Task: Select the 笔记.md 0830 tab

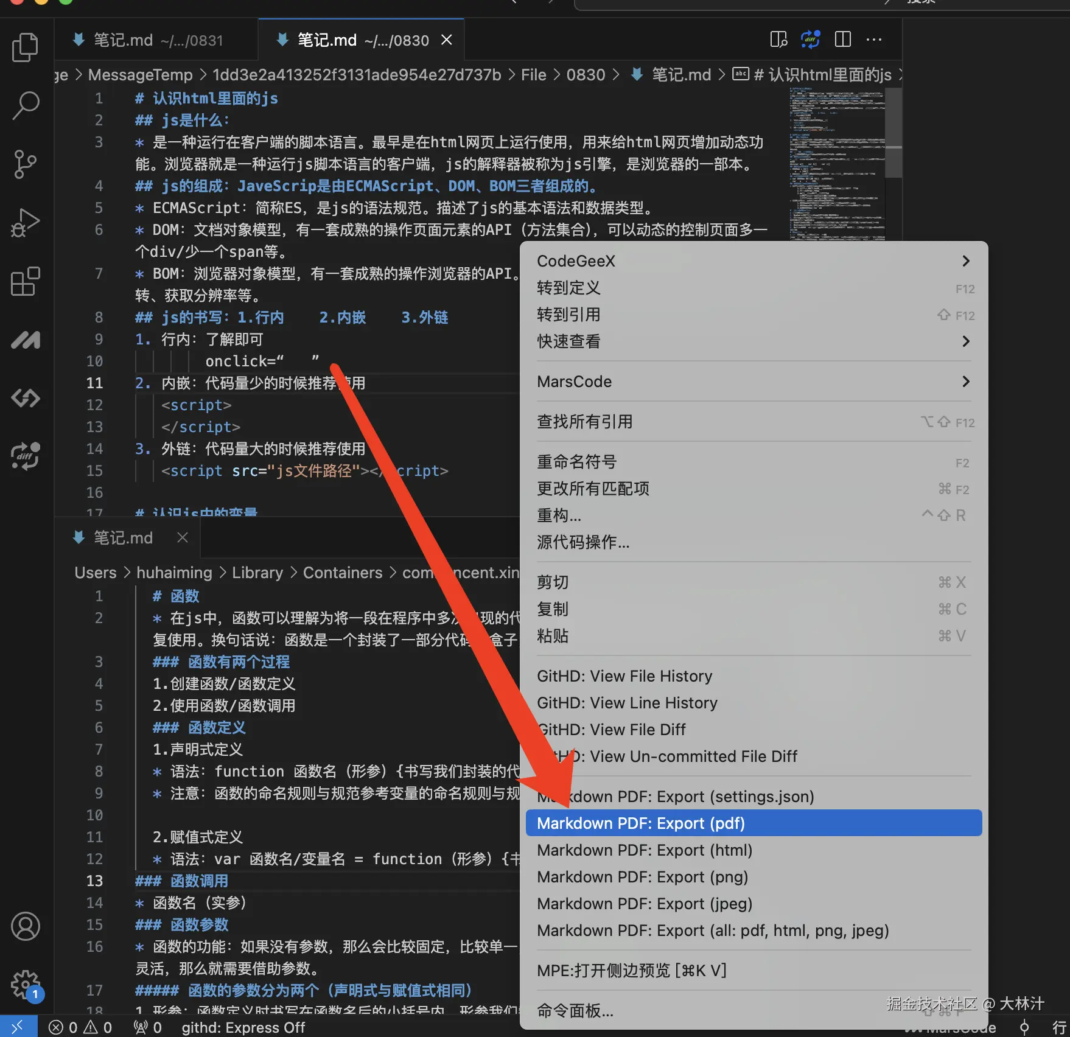Action: click(361, 40)
